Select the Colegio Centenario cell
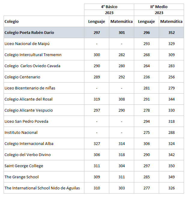The image size is (190, 199). 22,77
